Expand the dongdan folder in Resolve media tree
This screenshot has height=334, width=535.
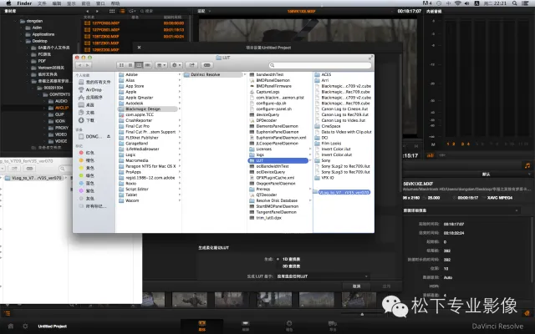click(x=15, y=21)
